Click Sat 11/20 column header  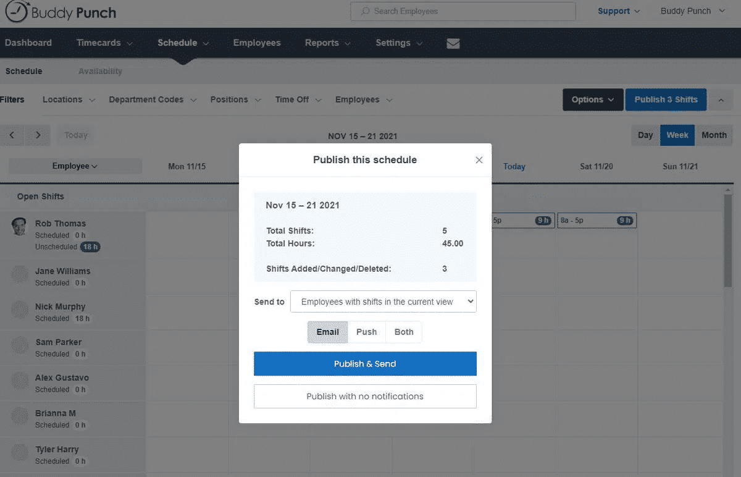pos(597,166)
